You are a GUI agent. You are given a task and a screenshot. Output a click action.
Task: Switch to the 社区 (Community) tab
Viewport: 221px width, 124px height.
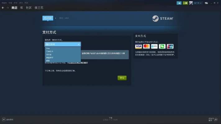pos(29,8)
